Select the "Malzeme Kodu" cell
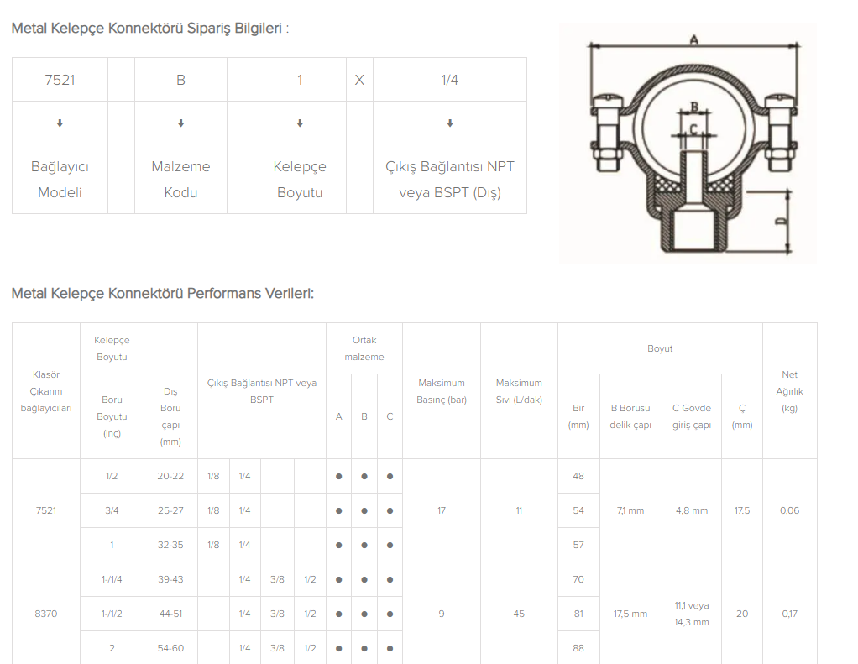858x664 pixels. pos(180,179)
